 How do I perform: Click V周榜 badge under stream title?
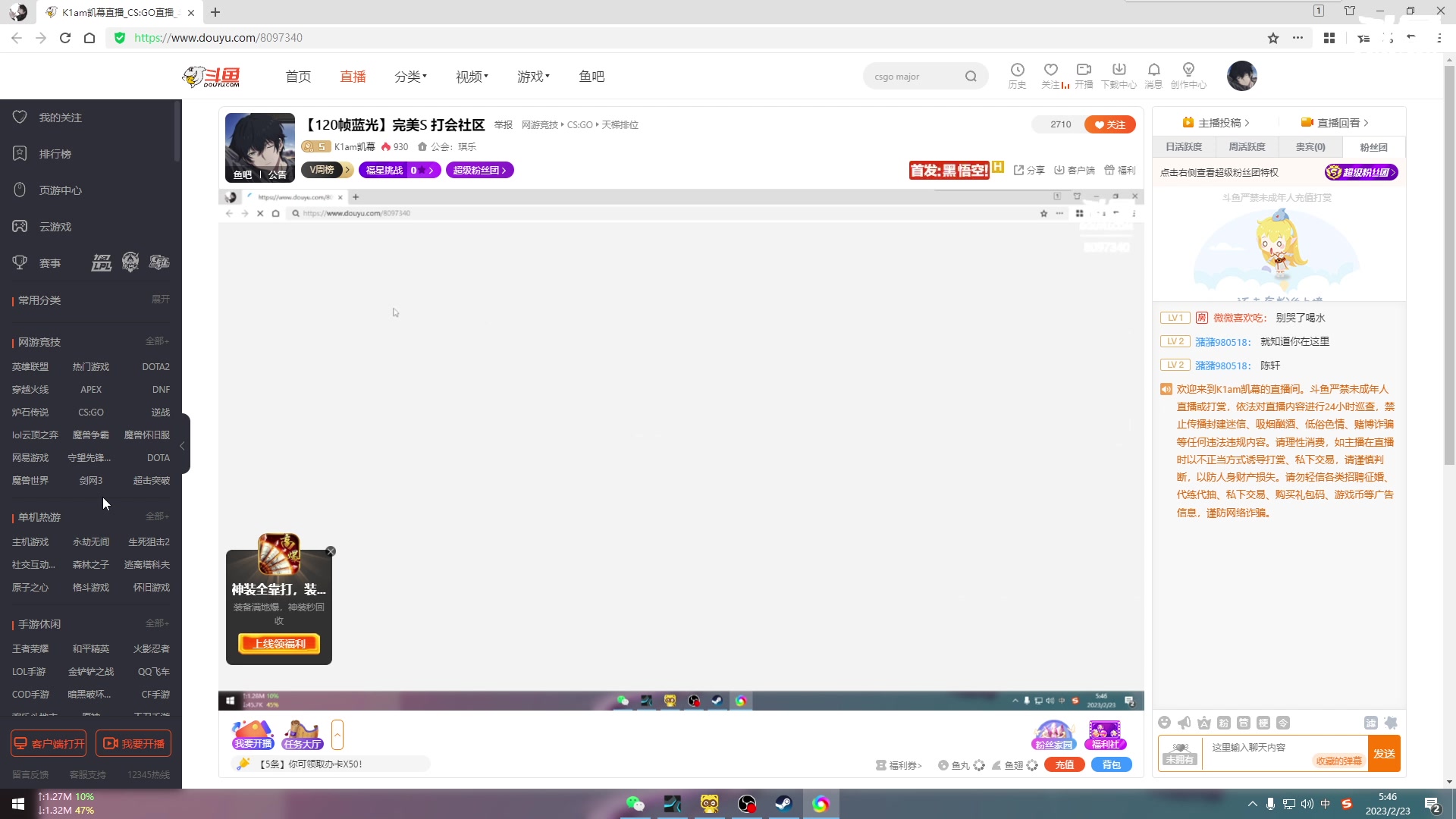pos(327,171)
